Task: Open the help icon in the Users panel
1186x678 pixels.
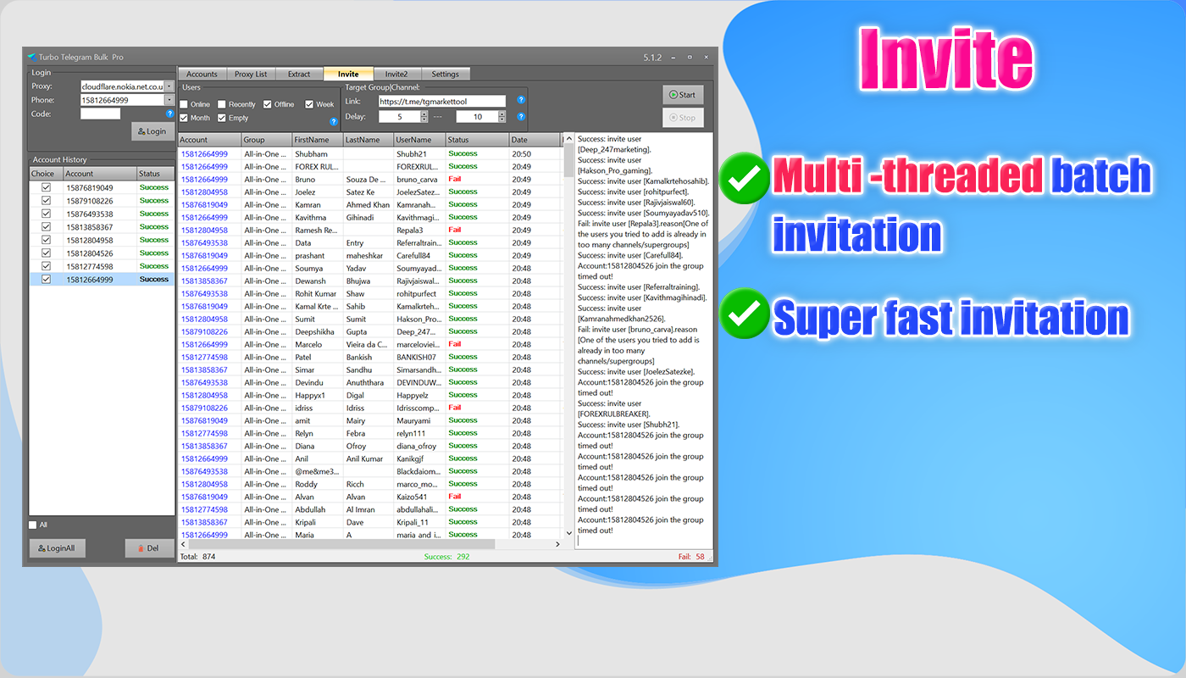Action: tap(334, 121)
